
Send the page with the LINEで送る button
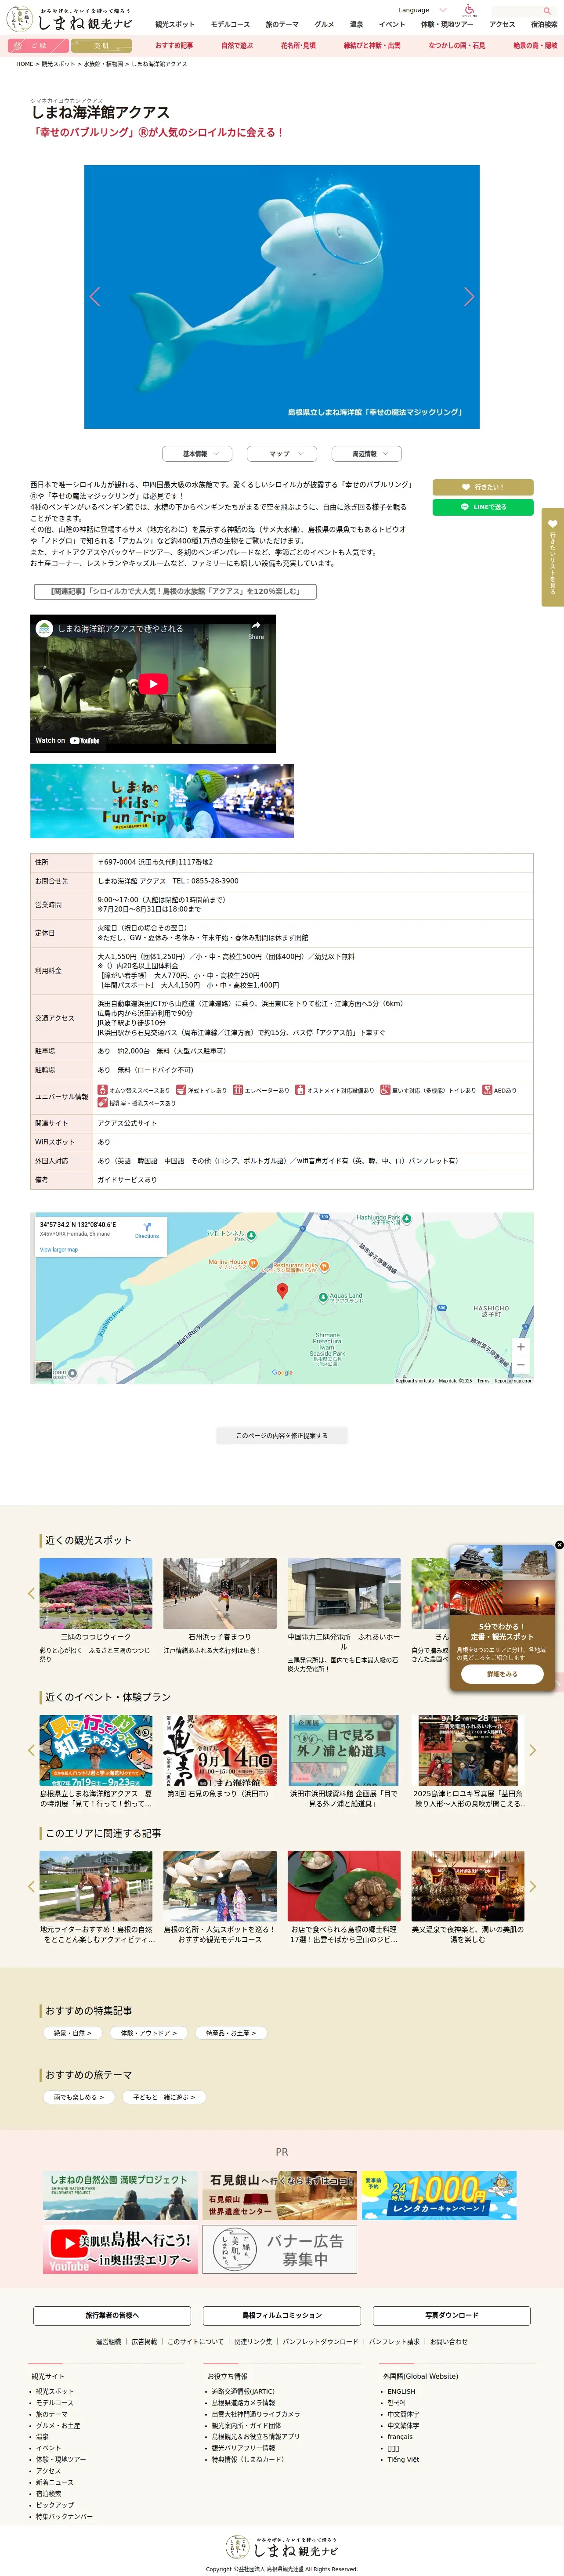point(483,507)
